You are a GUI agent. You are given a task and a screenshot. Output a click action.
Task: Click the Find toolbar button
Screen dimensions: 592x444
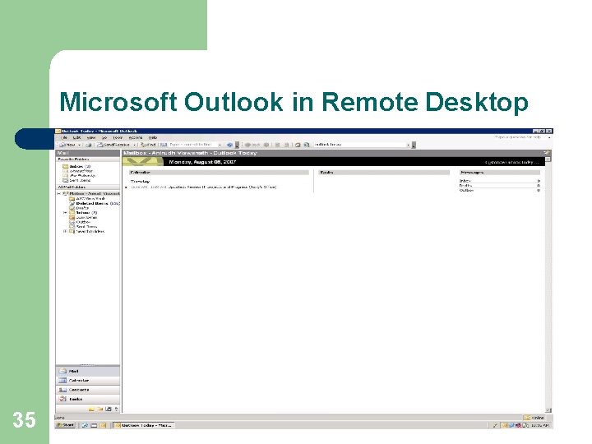pyautogui.click(x=148, y=145)
